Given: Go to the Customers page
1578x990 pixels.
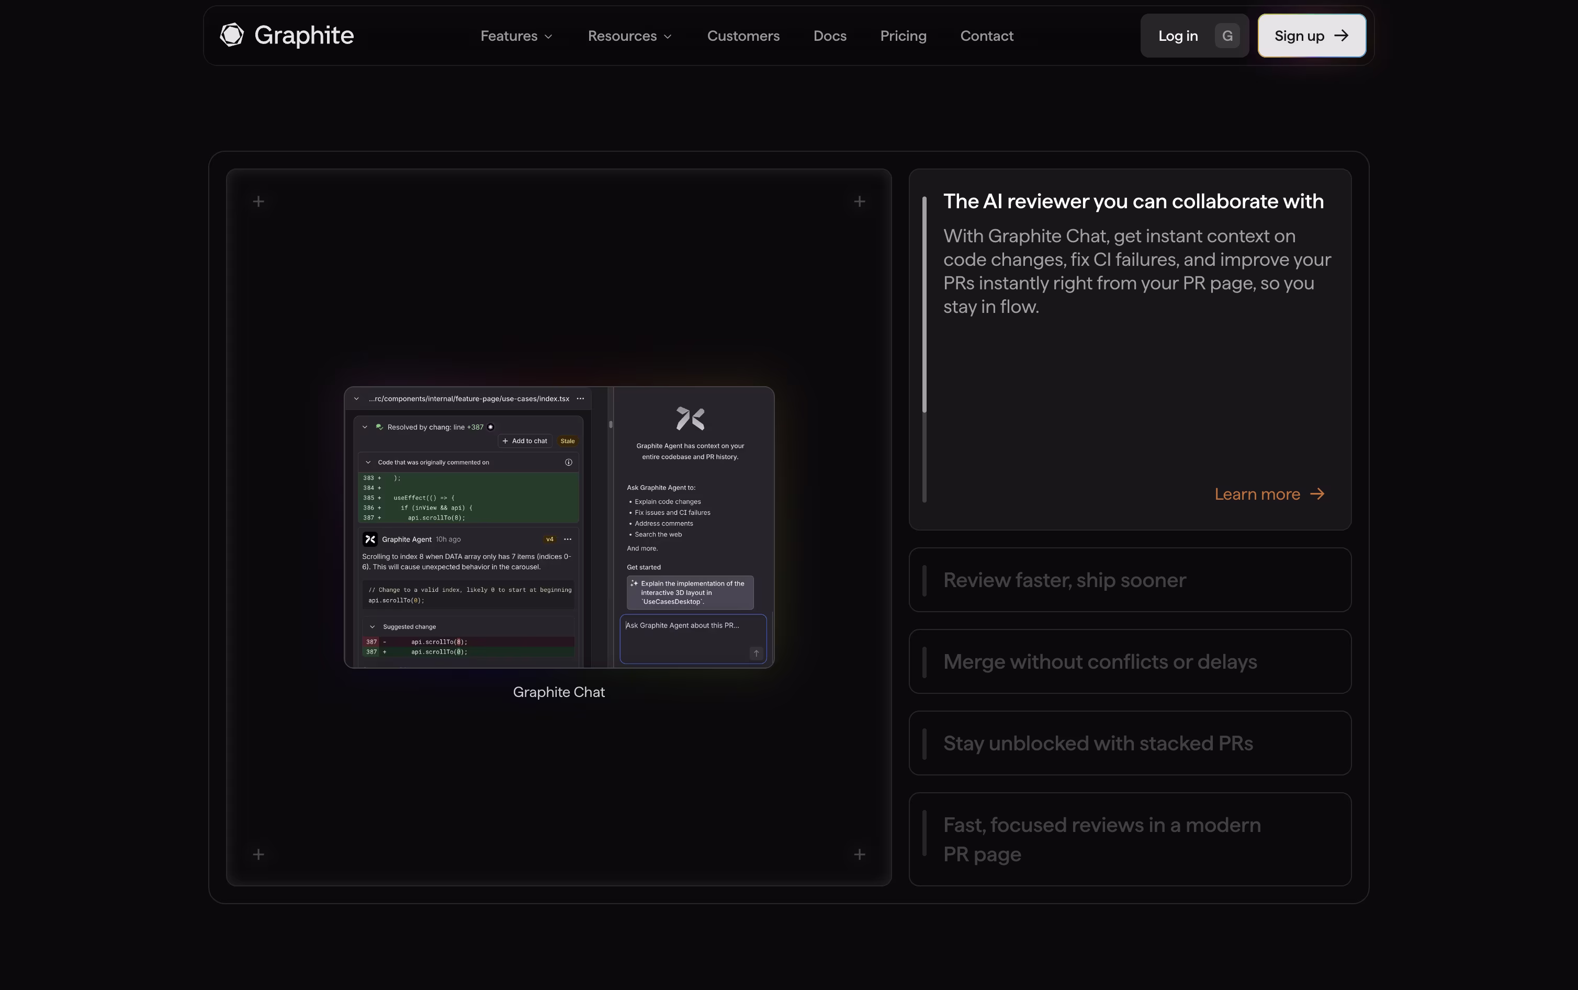Looking at the screenshot, I should pos(743,36).
